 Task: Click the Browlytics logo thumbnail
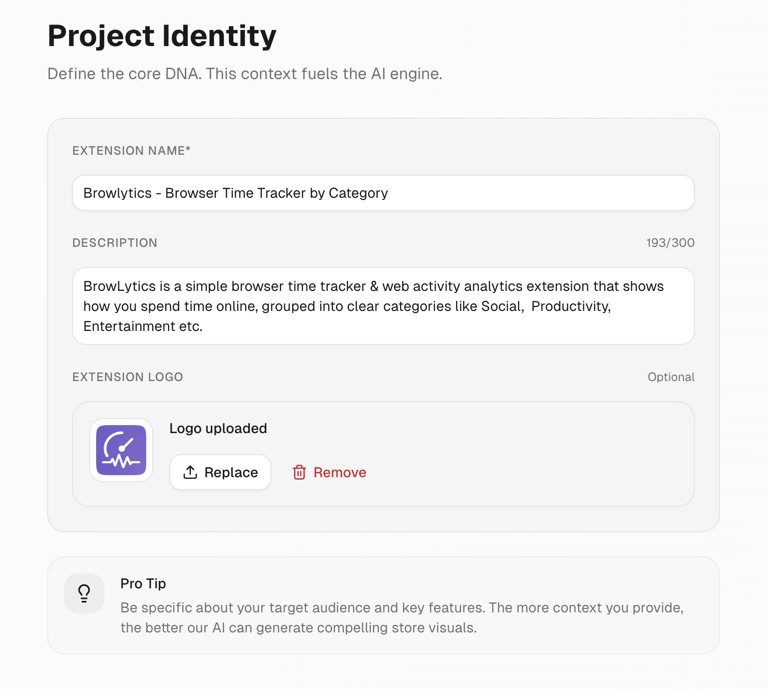(x=121, y=450)
